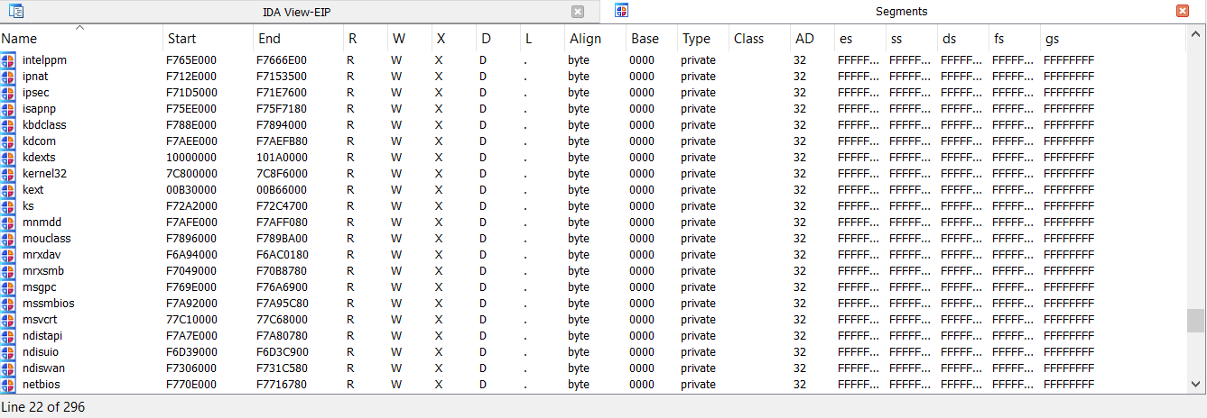Select end address F75F7180

click(x=282, y=109)
